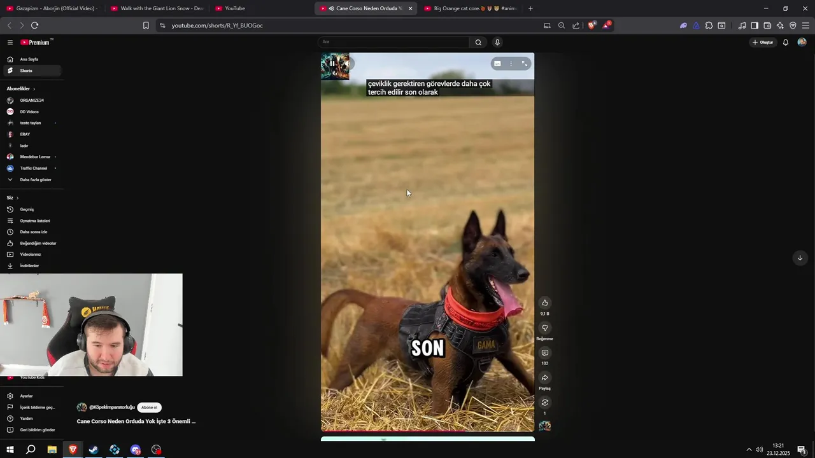Click the YouTube Premium logo
815x458 pixels.
[36, 42]
